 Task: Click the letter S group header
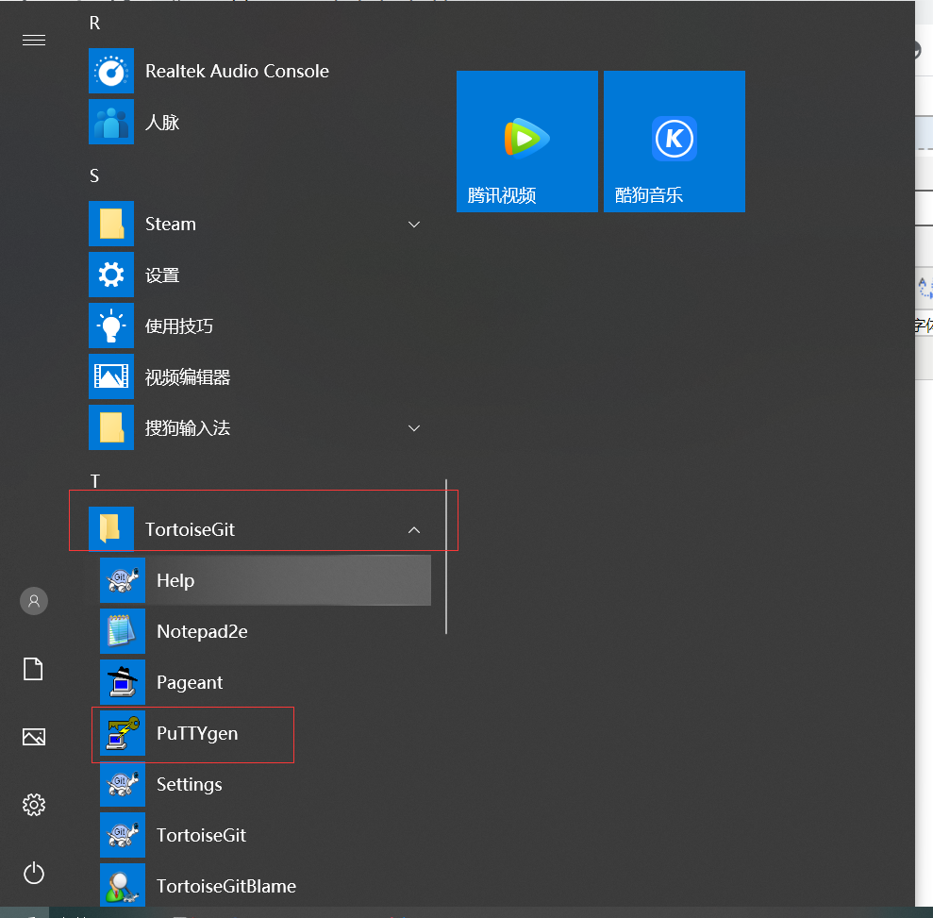94,175
